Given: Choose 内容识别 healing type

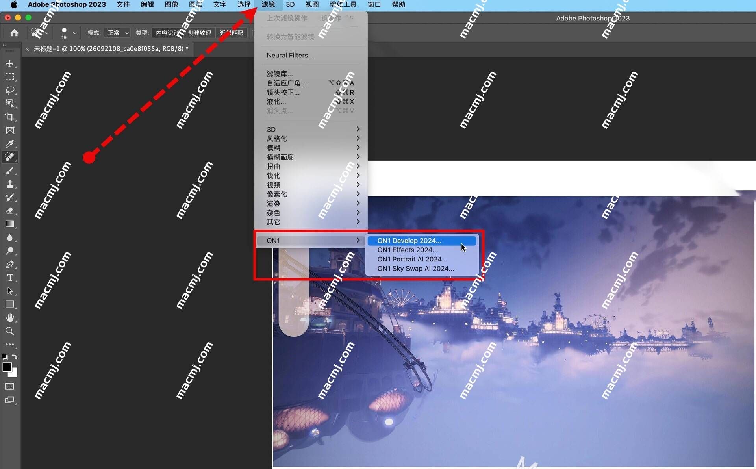Looking at the screenshot, I should pos(167,33).
